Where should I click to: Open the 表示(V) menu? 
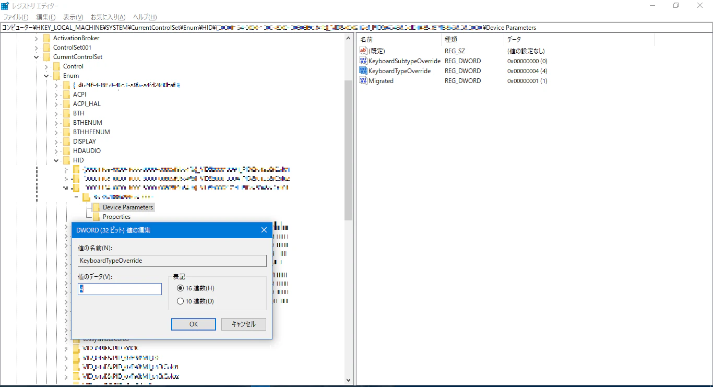[x=73, y=17]
